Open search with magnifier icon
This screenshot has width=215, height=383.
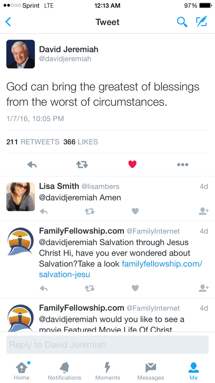[182, 22]
